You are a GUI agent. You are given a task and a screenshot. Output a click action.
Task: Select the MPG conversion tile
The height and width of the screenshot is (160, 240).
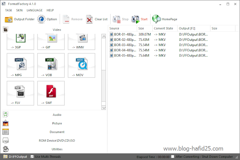tap(20, 66)
